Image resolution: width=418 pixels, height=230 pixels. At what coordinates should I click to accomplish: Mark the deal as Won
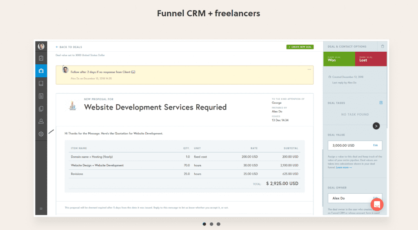click(339, 59)
